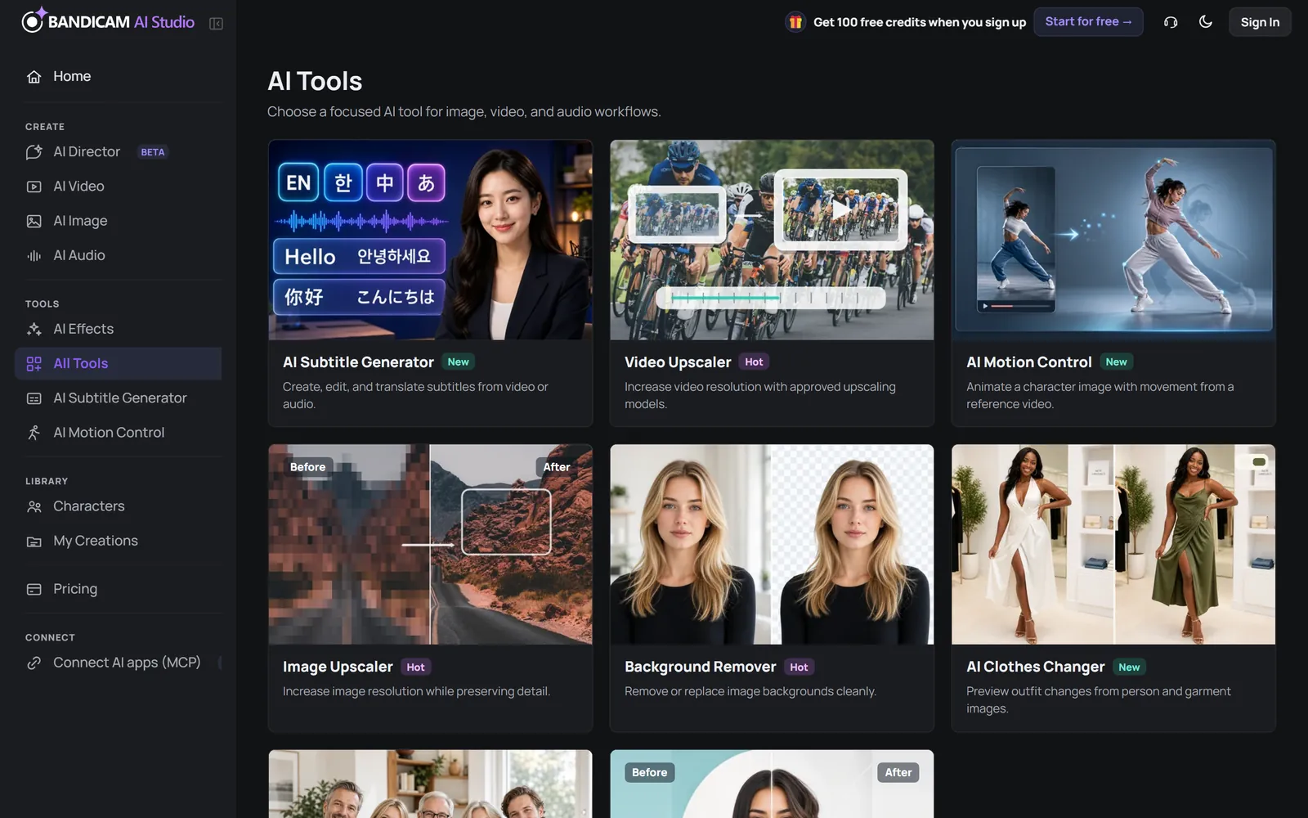
Task: Click the My Creations folder icon
Action: click(x=34, y=542)
